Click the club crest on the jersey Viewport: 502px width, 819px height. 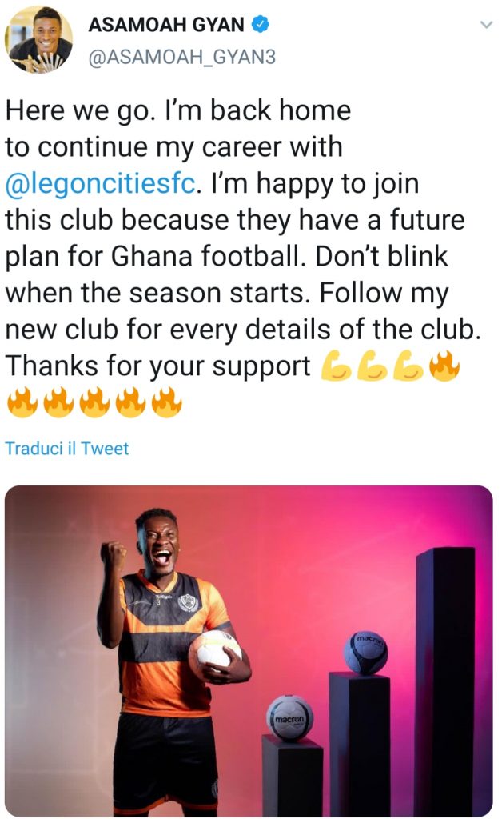pyautogui.click(x=188, y=602)
